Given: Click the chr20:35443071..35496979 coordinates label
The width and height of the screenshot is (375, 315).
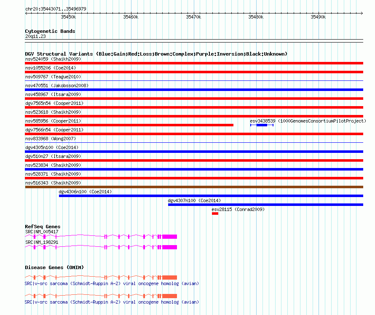Looking at the screenshot, I should pos(56,9).
